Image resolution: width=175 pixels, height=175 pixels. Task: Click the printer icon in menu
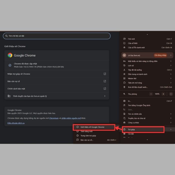(x=124, y=101)
